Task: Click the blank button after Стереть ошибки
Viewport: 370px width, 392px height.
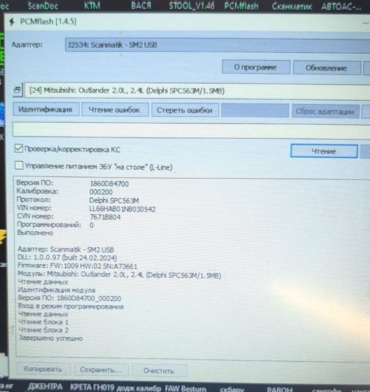Action: coord(255,111)
